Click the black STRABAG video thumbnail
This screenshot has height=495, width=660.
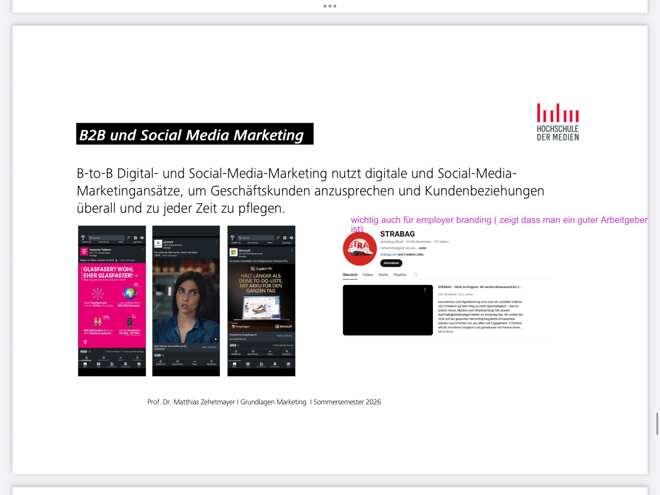pos(388,310)
